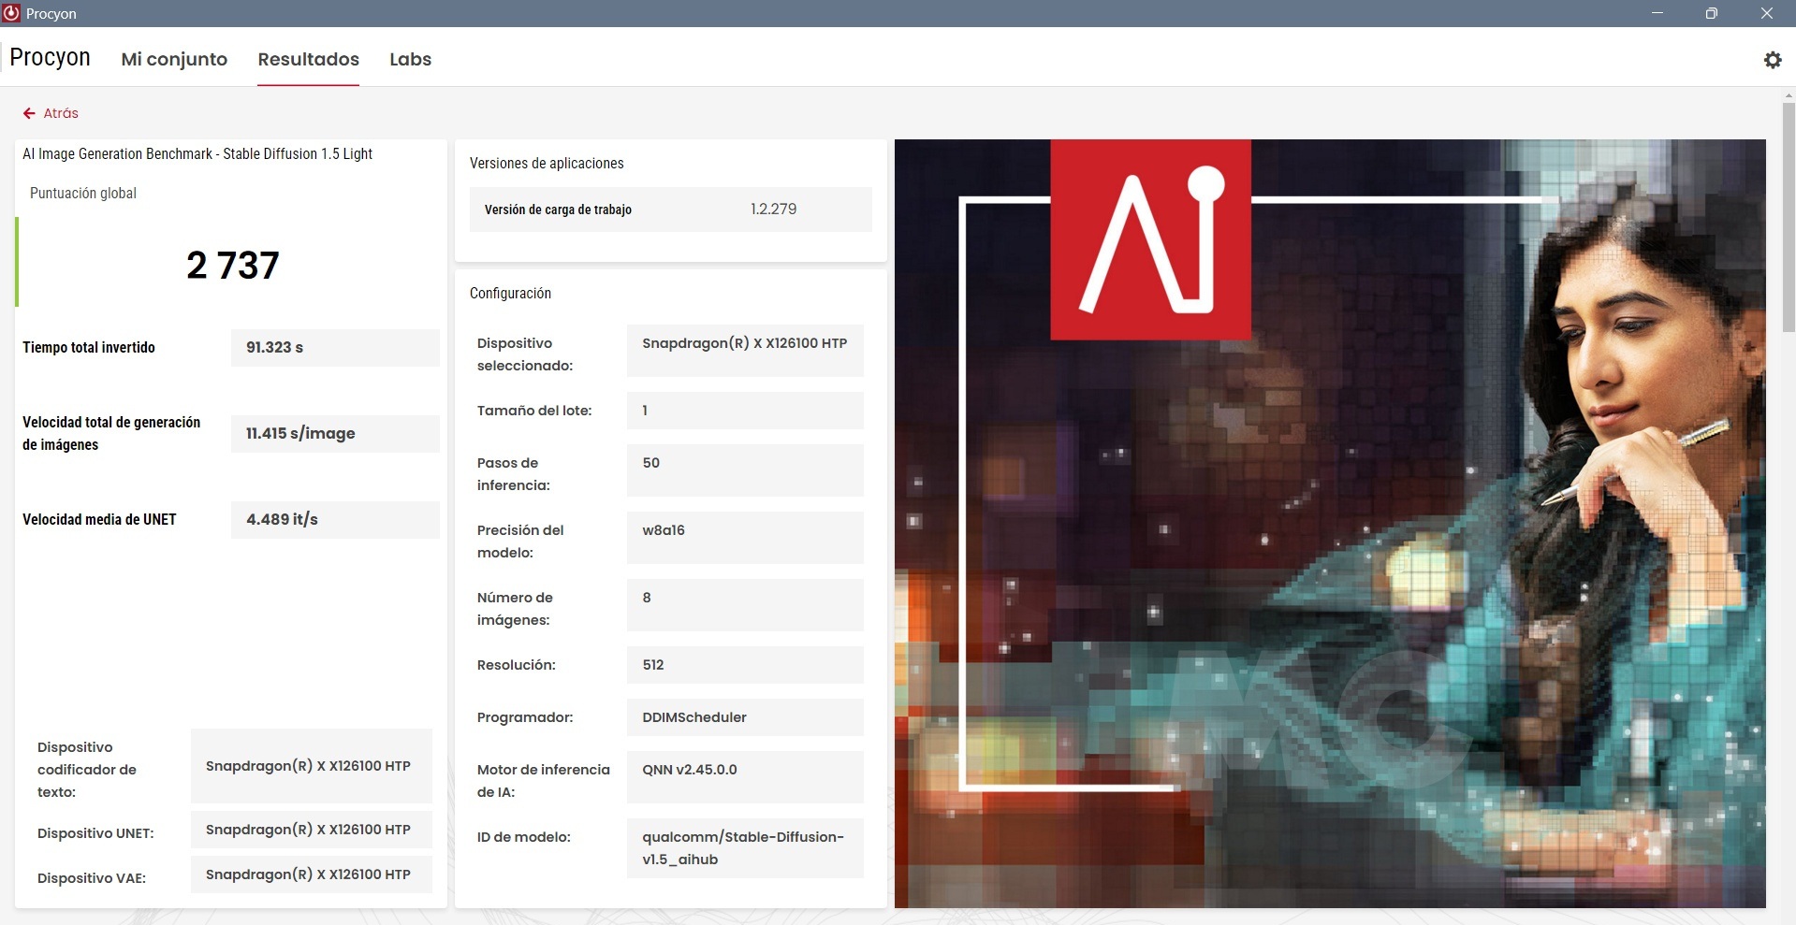Click the Pasos de inferencia label
The image size is (1796, 925).
click(514, 474)
